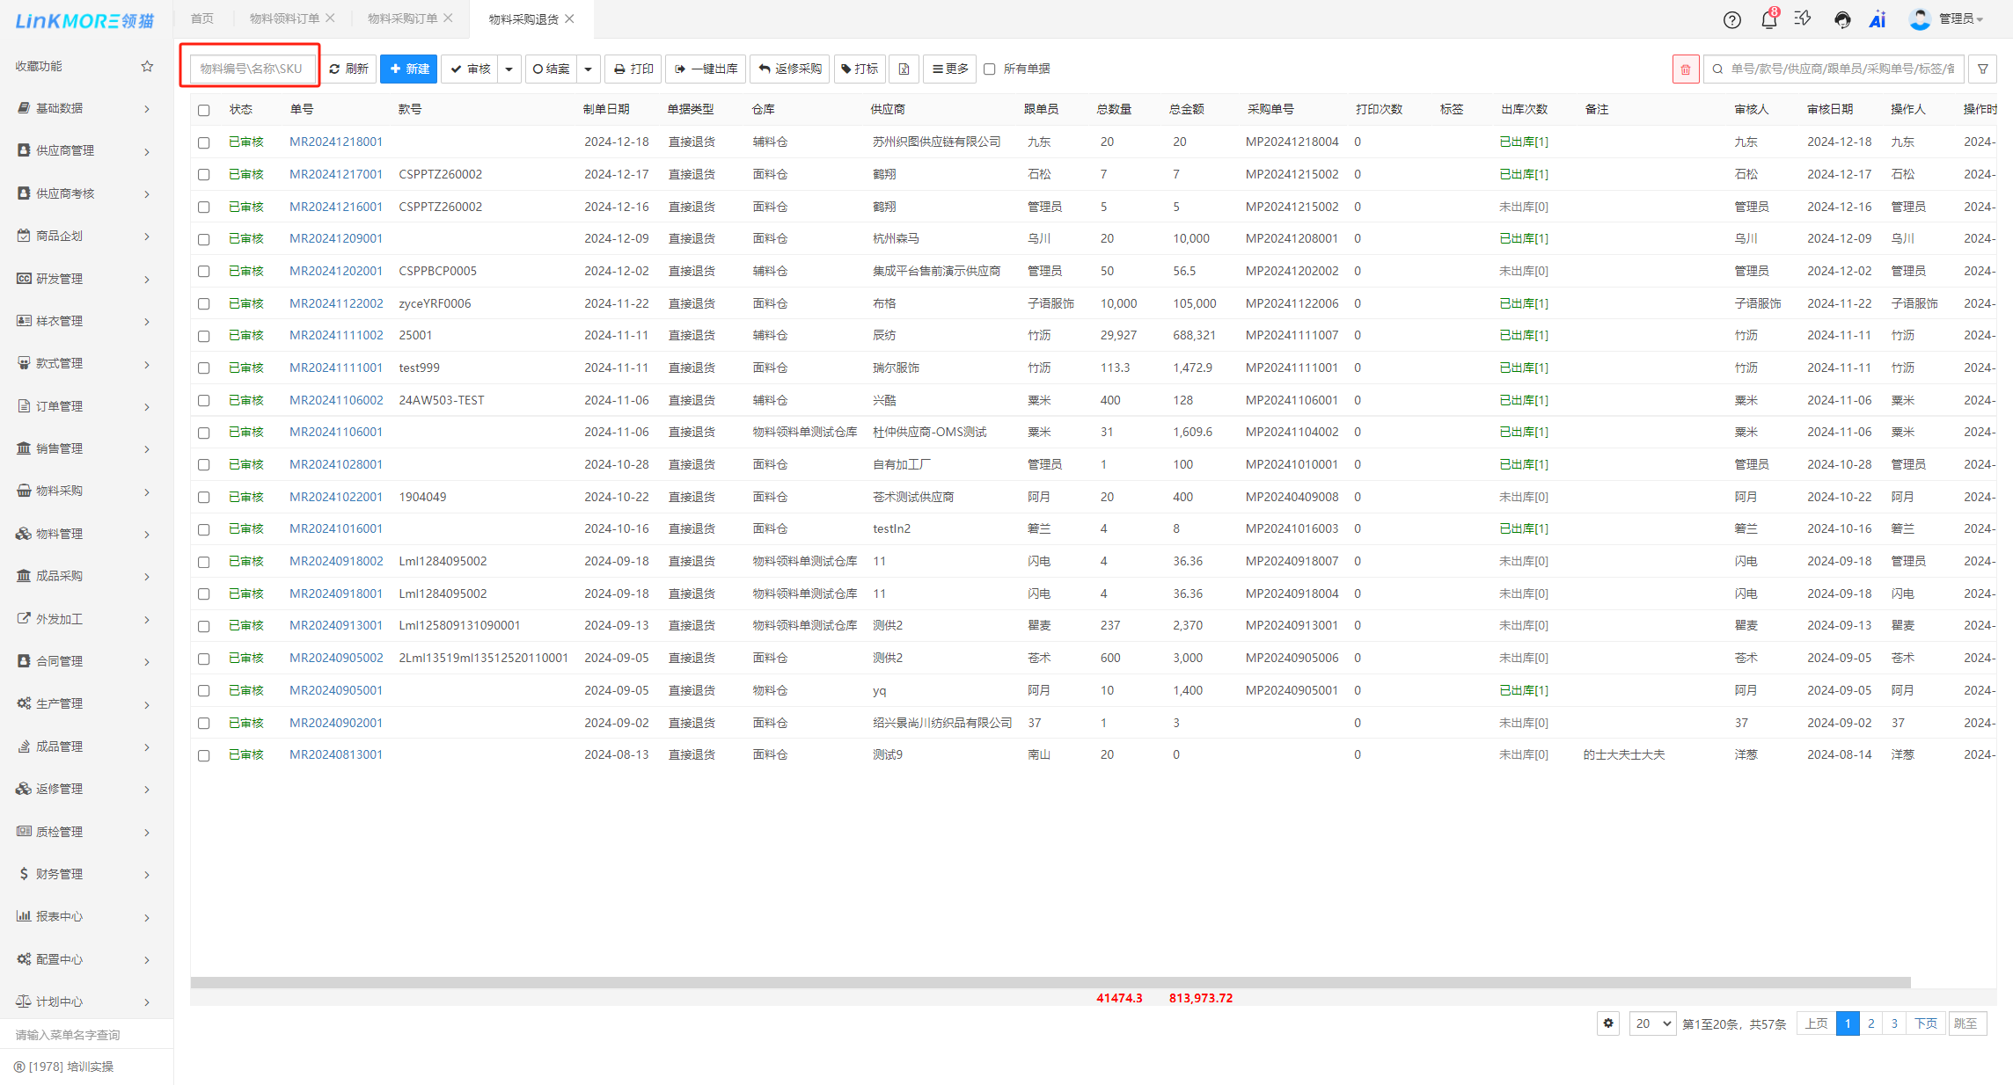The image size is (2013, 1085).
Task: Switch to the 物料采购订单 tab
Action: 402,18
